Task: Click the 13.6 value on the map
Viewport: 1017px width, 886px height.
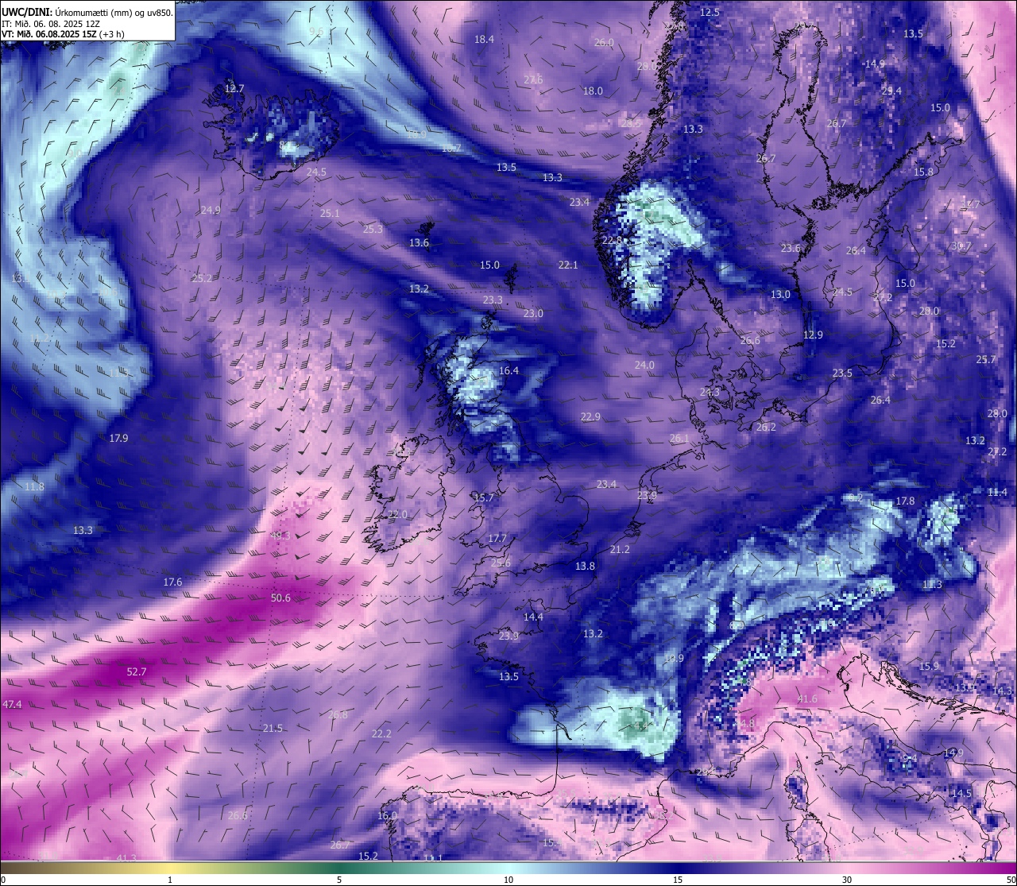Action: pyautogui.click(x=419, y=243)
